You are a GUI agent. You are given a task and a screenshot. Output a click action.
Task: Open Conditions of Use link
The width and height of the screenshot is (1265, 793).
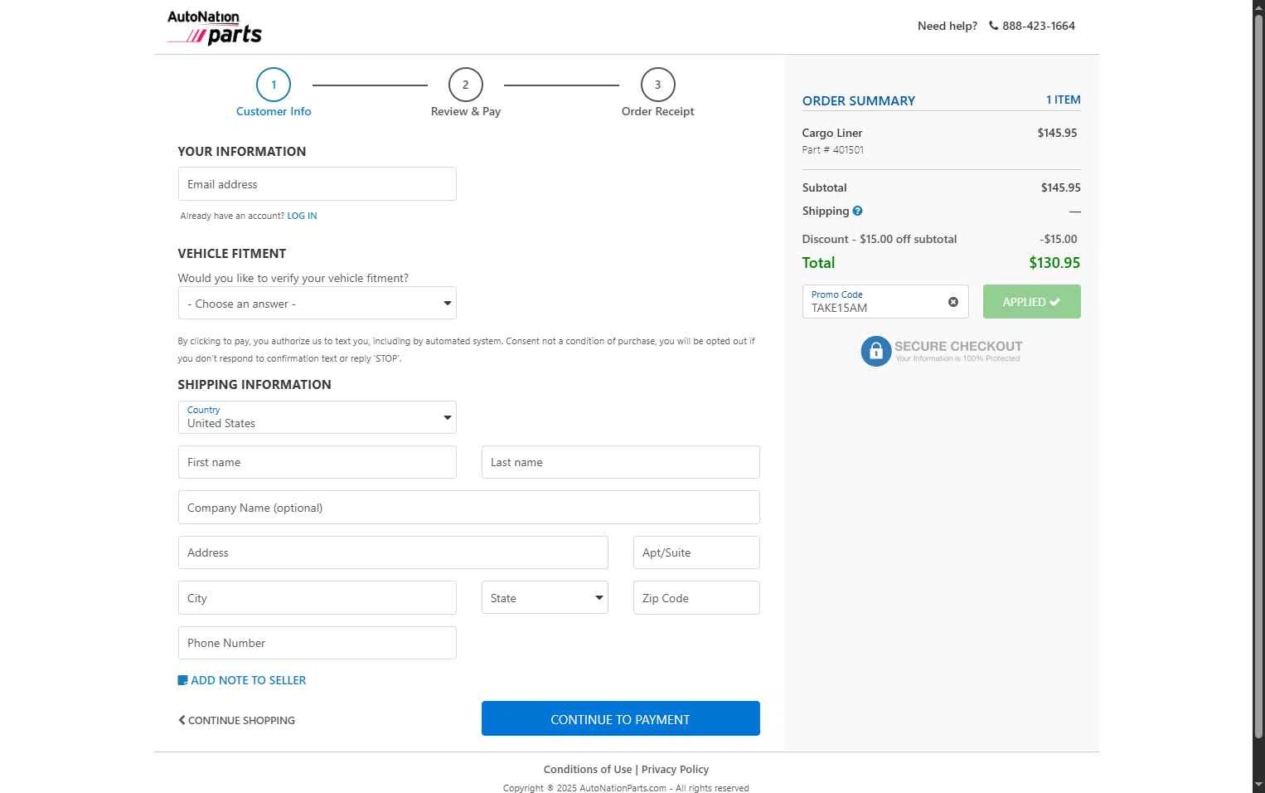tap(587, 770)
